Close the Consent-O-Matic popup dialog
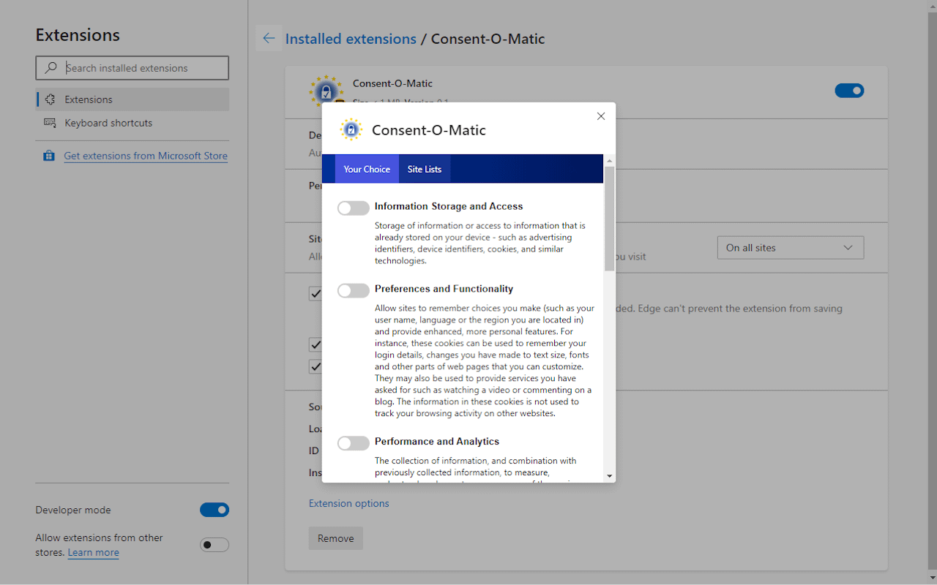Image resolution: width=937 pixels, height=585 pixels. click(x=601, y=116)
